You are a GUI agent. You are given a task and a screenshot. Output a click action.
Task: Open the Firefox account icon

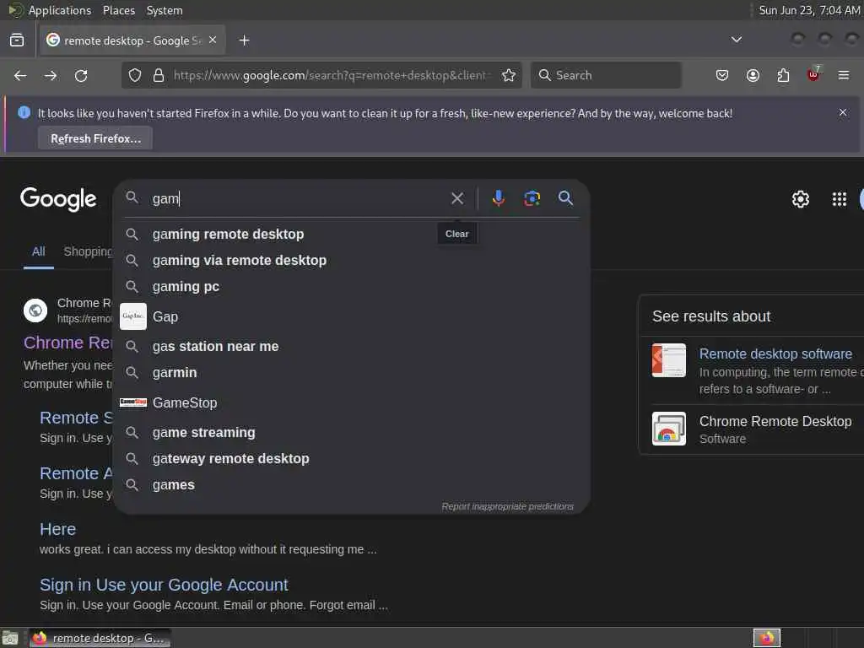[x=753, y=75]
